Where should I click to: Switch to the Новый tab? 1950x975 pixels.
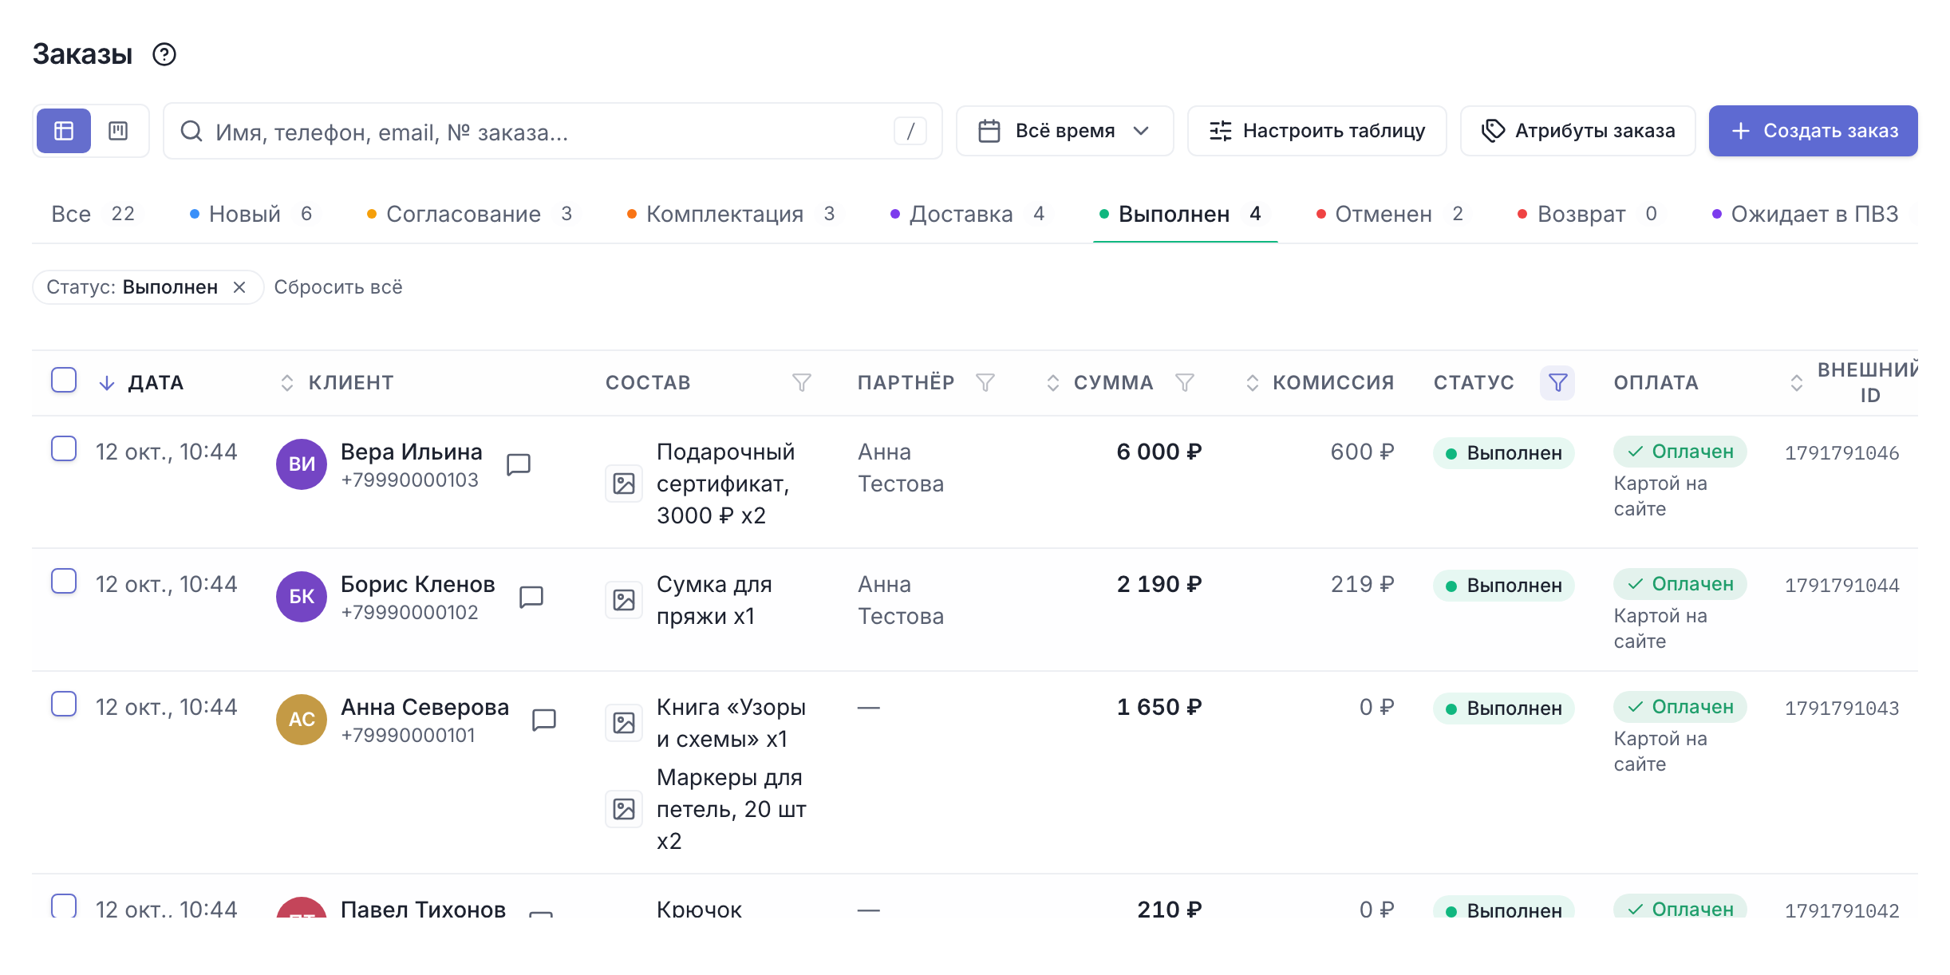(x=253, y=214)
